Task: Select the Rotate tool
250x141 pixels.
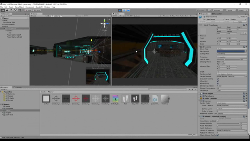Action: 11,11
